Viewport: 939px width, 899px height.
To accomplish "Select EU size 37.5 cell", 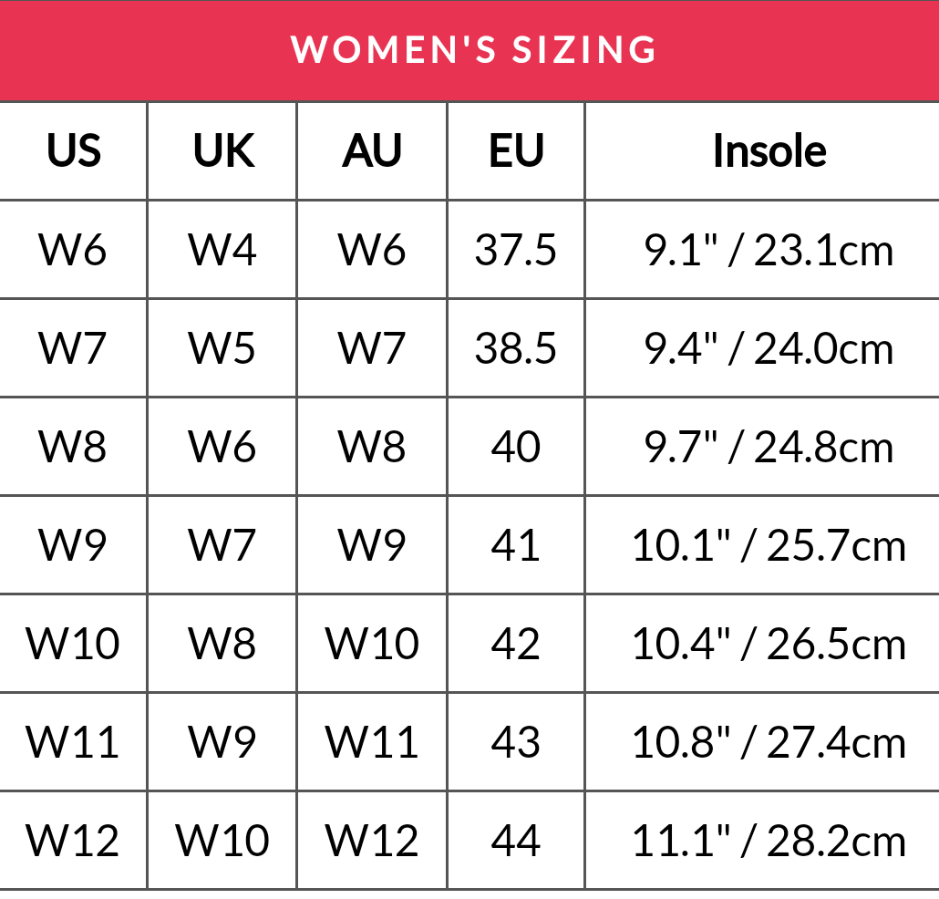I will (516, 250).
